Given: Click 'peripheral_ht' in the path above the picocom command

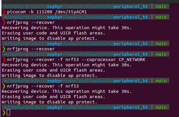Looking at the screenshot, I should [131, 6].
